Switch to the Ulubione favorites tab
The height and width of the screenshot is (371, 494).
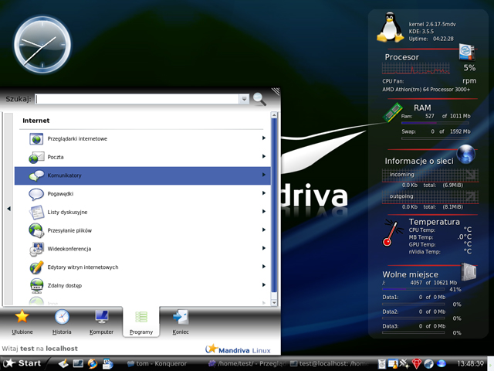point(22,321)
